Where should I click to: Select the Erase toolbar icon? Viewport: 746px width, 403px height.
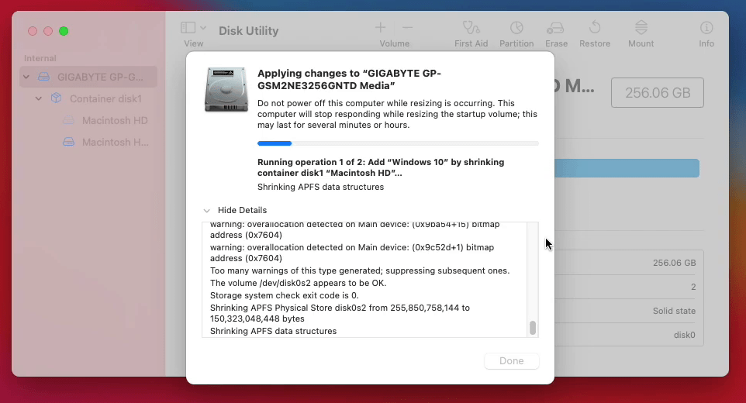[555, 29]
